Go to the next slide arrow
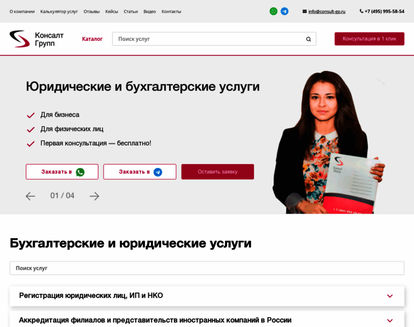The width and height of the screenshot is (414, 327). (94, 196)
